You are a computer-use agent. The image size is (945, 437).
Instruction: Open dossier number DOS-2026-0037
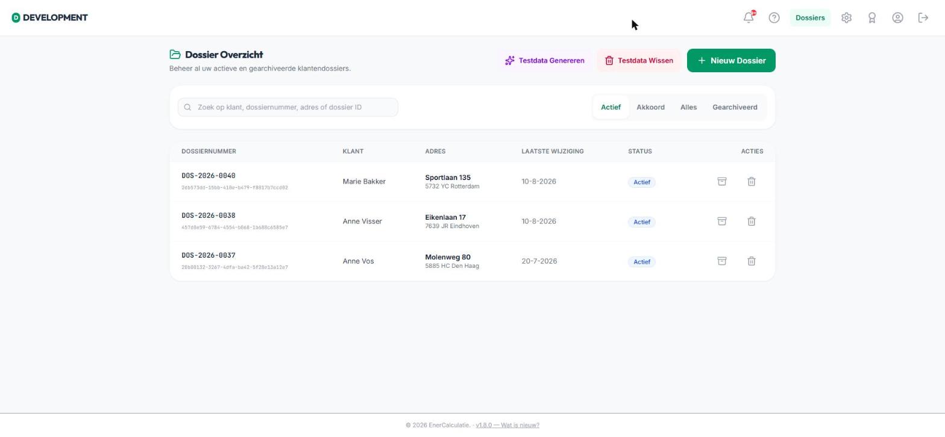point(209,255)
